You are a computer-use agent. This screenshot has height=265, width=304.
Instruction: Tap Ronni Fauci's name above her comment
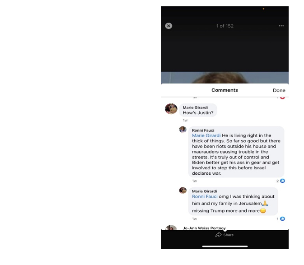(x=203, y=130)
